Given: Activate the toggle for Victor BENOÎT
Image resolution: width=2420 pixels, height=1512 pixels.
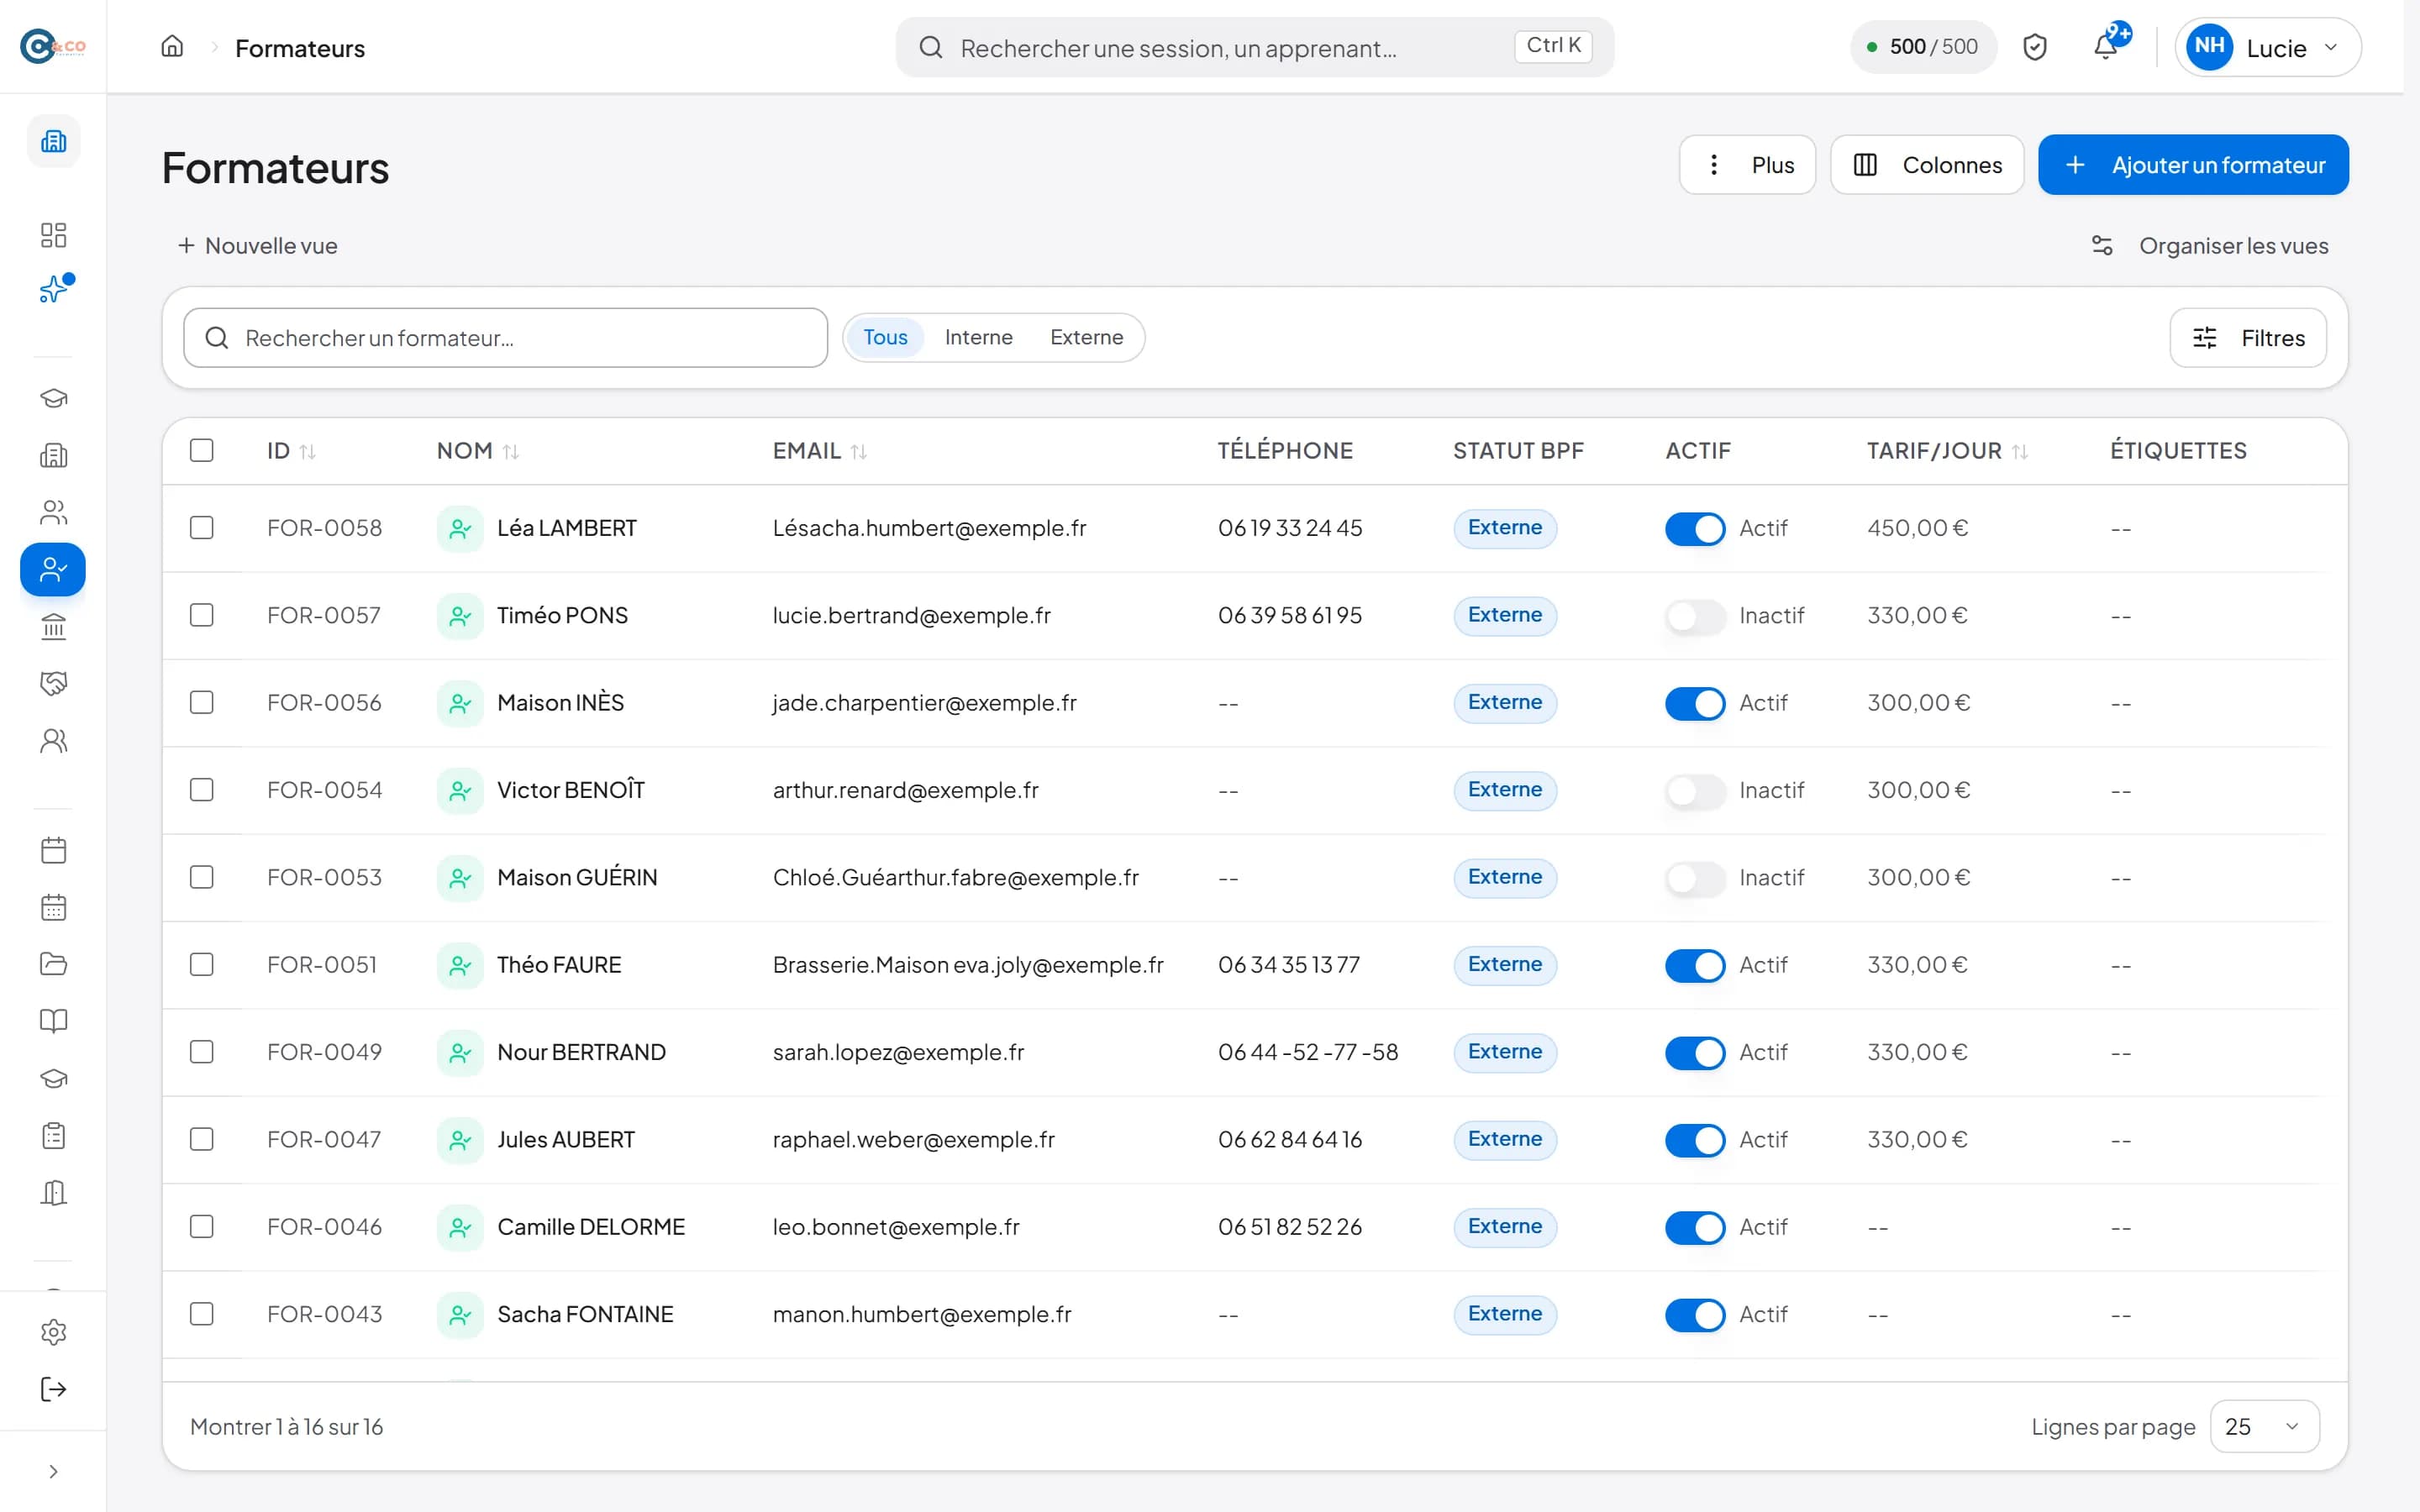Looking at the screenshot, I should [1695, 791].
